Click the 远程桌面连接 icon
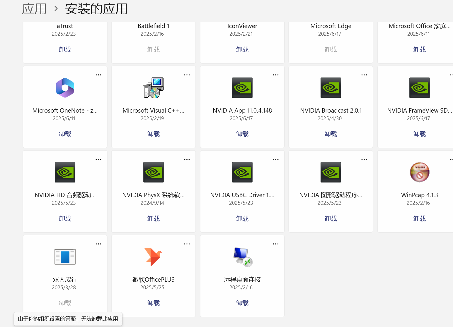 coord(243,257)
